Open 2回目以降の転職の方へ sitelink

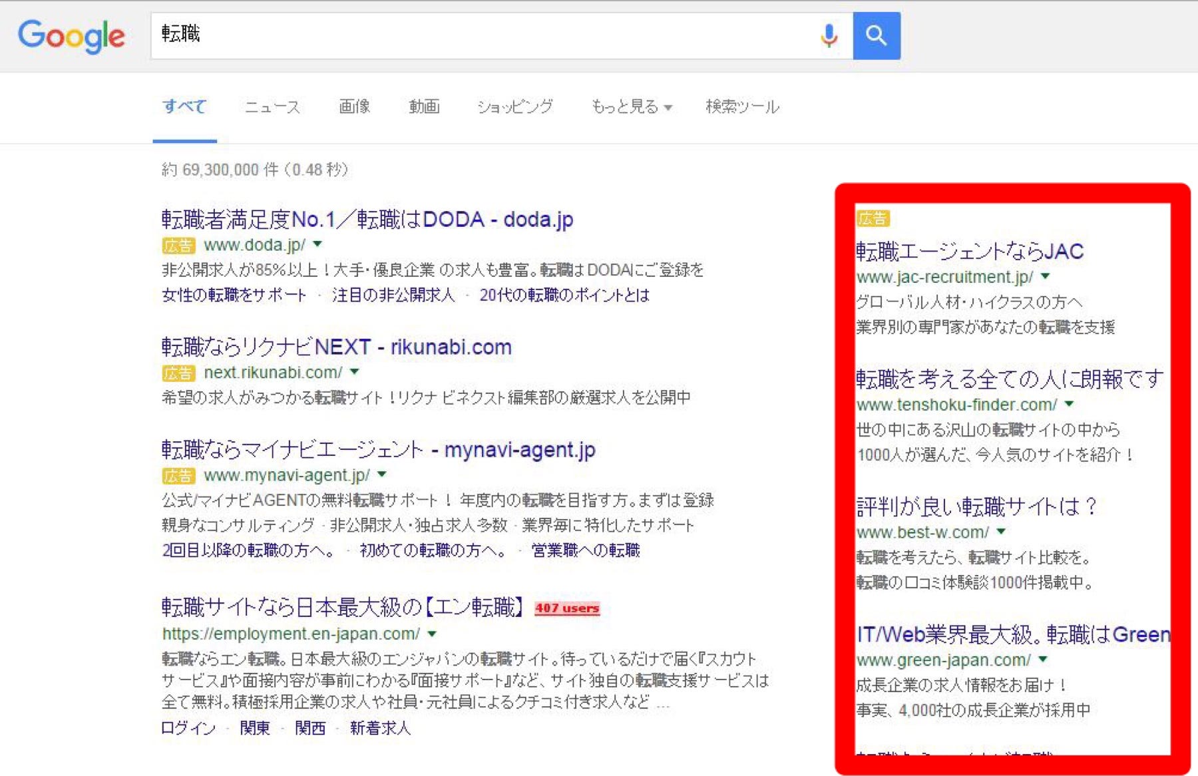249,550
